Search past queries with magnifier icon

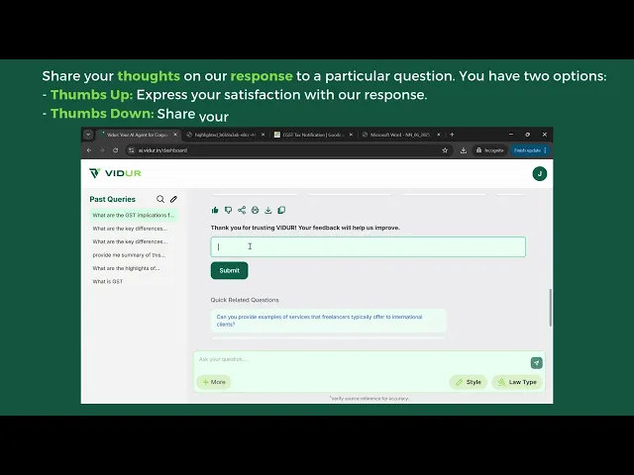click(x=160, y=199)
